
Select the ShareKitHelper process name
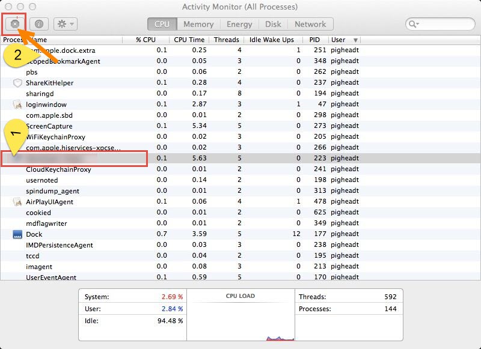(50, 83)
